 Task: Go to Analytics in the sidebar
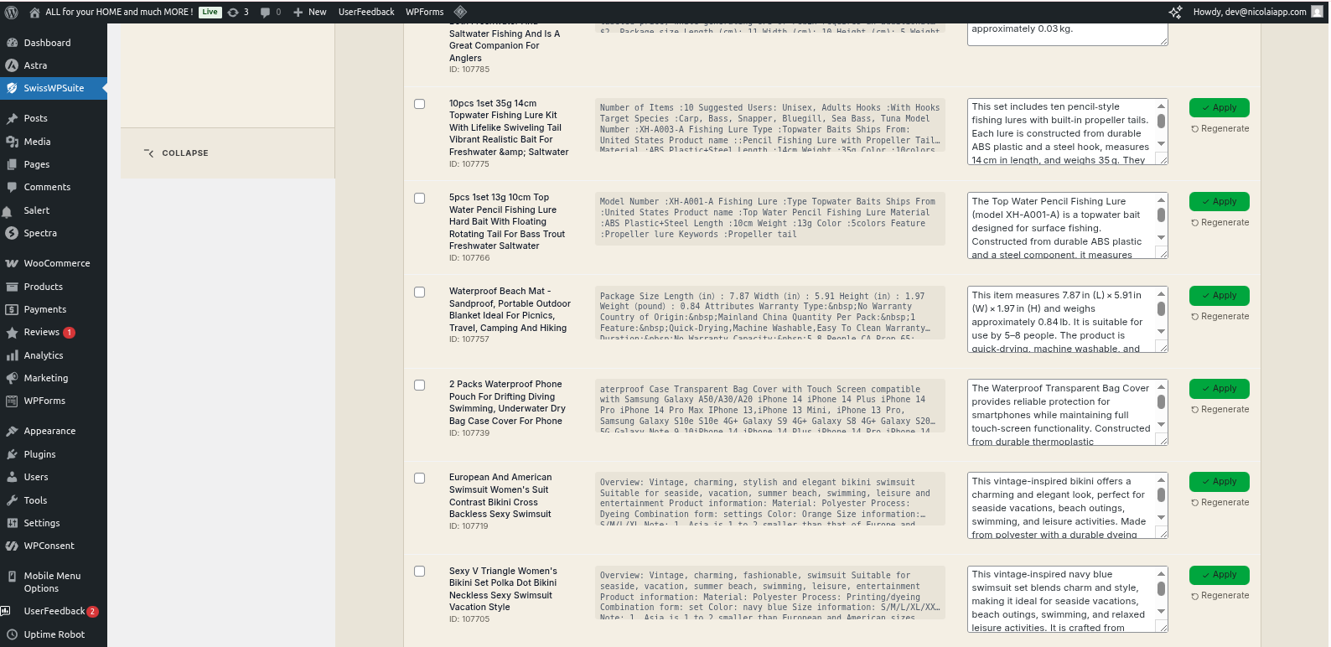(x=43, y=355)
